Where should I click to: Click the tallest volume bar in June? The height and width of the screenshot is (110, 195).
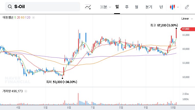coord(78,99)
